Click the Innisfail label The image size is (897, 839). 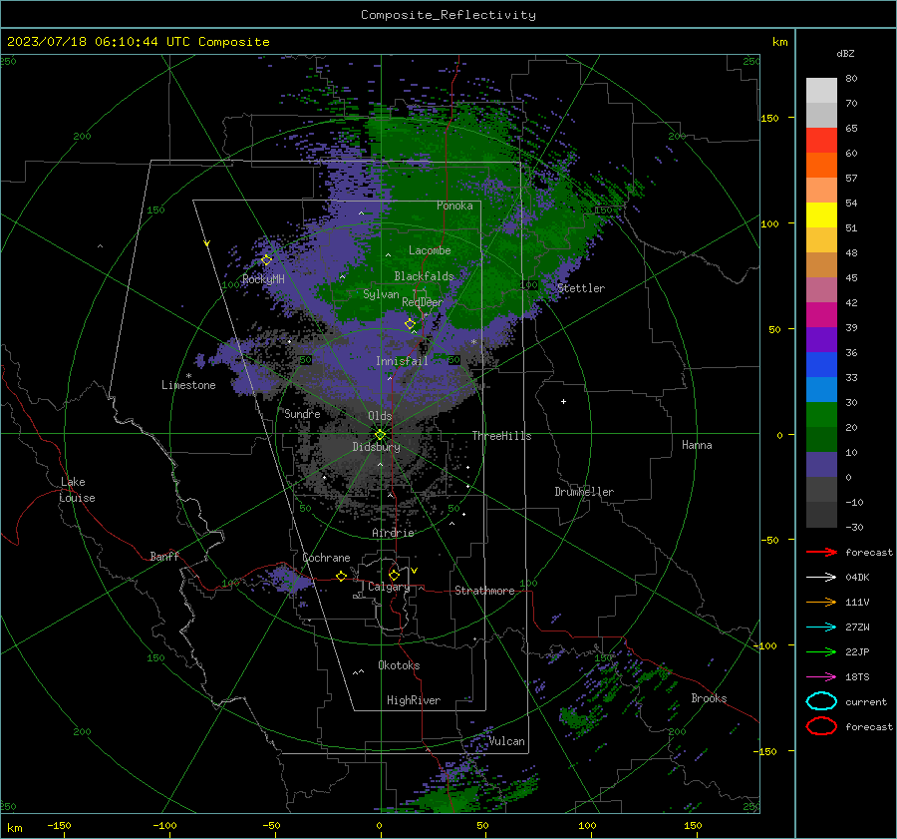pyautogui.click(x=402, y=361)
